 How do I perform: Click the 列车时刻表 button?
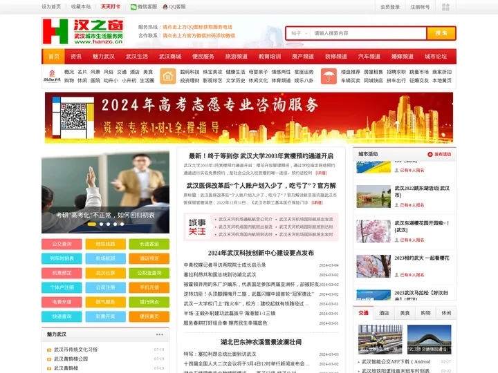[62, 258]
